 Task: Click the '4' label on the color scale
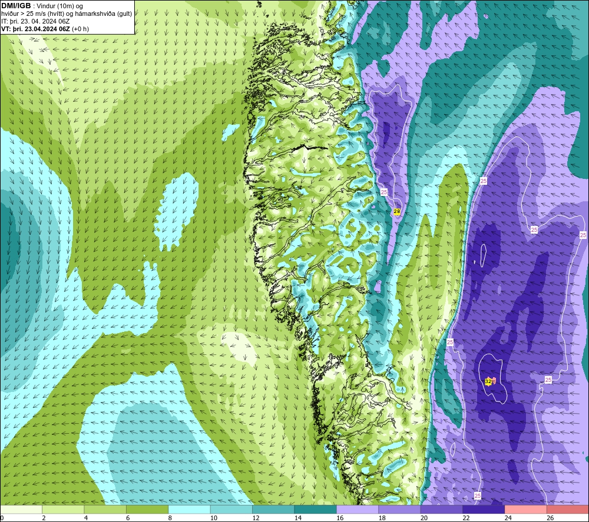[86, 518]
